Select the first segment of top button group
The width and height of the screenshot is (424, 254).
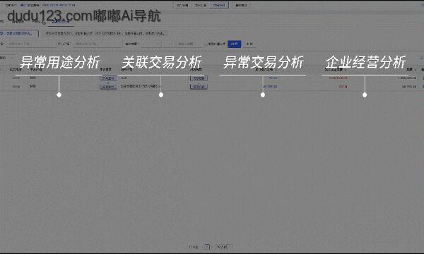point(182,5)
